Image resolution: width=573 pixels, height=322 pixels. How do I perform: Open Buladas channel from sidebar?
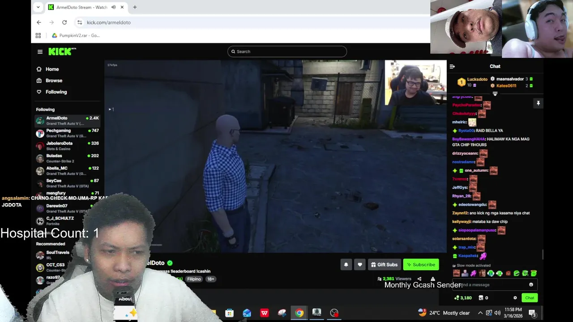(x=68, y=158)
